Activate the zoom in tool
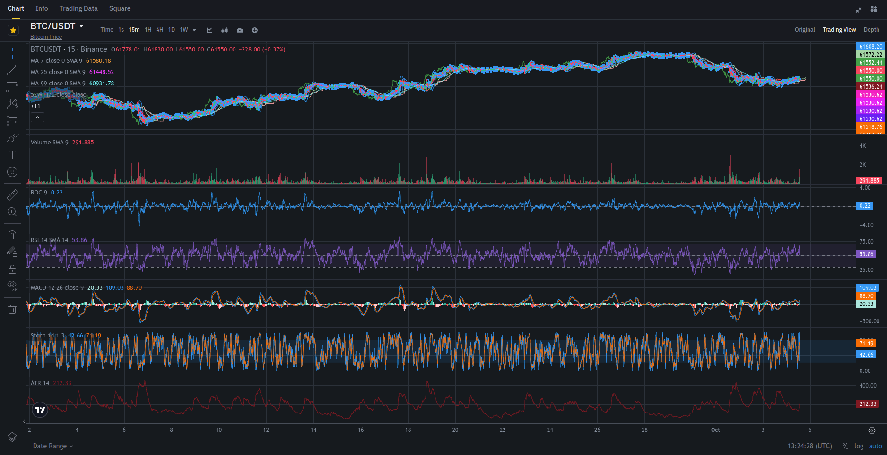 (x=12, y=212)
